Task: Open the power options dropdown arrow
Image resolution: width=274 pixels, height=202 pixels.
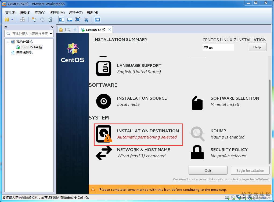Action: (12, 20)
